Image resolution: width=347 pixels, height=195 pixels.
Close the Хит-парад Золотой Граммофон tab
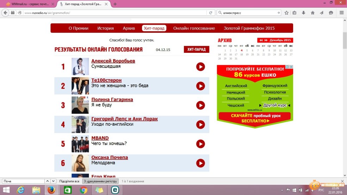106,4
